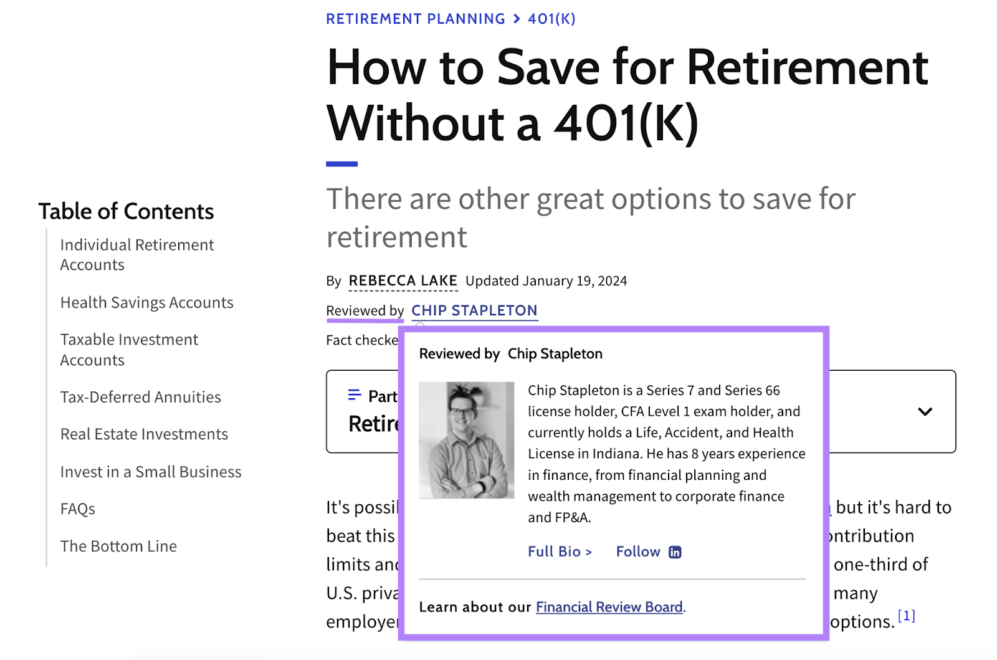The width and height of the screenshot is (997, 660).
Task: Select author REBECCA LAKE
Action: tap(403, 280)
